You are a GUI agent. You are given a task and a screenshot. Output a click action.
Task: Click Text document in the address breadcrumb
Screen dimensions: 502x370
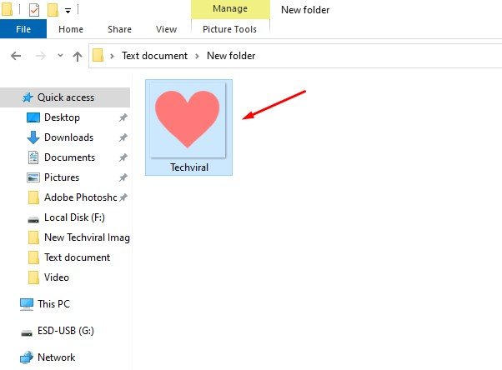[153, 56]
